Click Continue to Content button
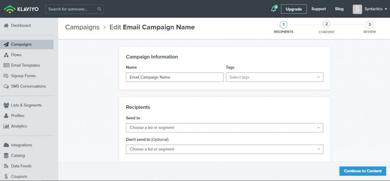390x181 pixels. click(363, 171)
